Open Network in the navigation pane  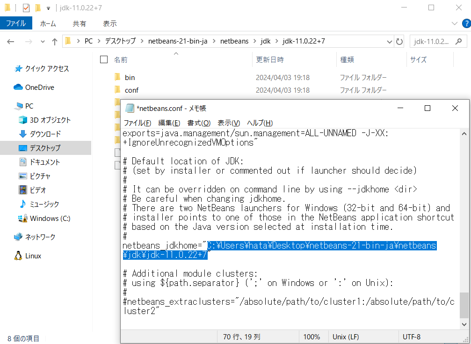point(35,237)
